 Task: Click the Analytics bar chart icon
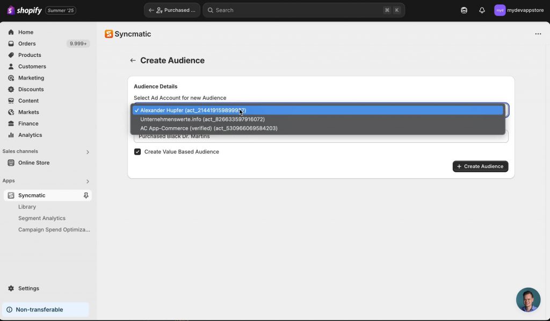click(x=11, y=135)
